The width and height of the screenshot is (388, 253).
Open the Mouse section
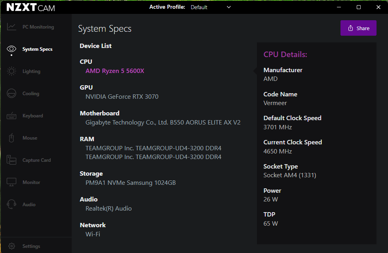[30, 138]
